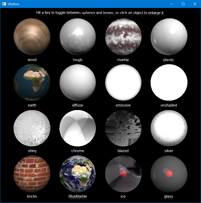
Task: Click the instruction text about toggling spheres
Action: (x=100, y=13)
